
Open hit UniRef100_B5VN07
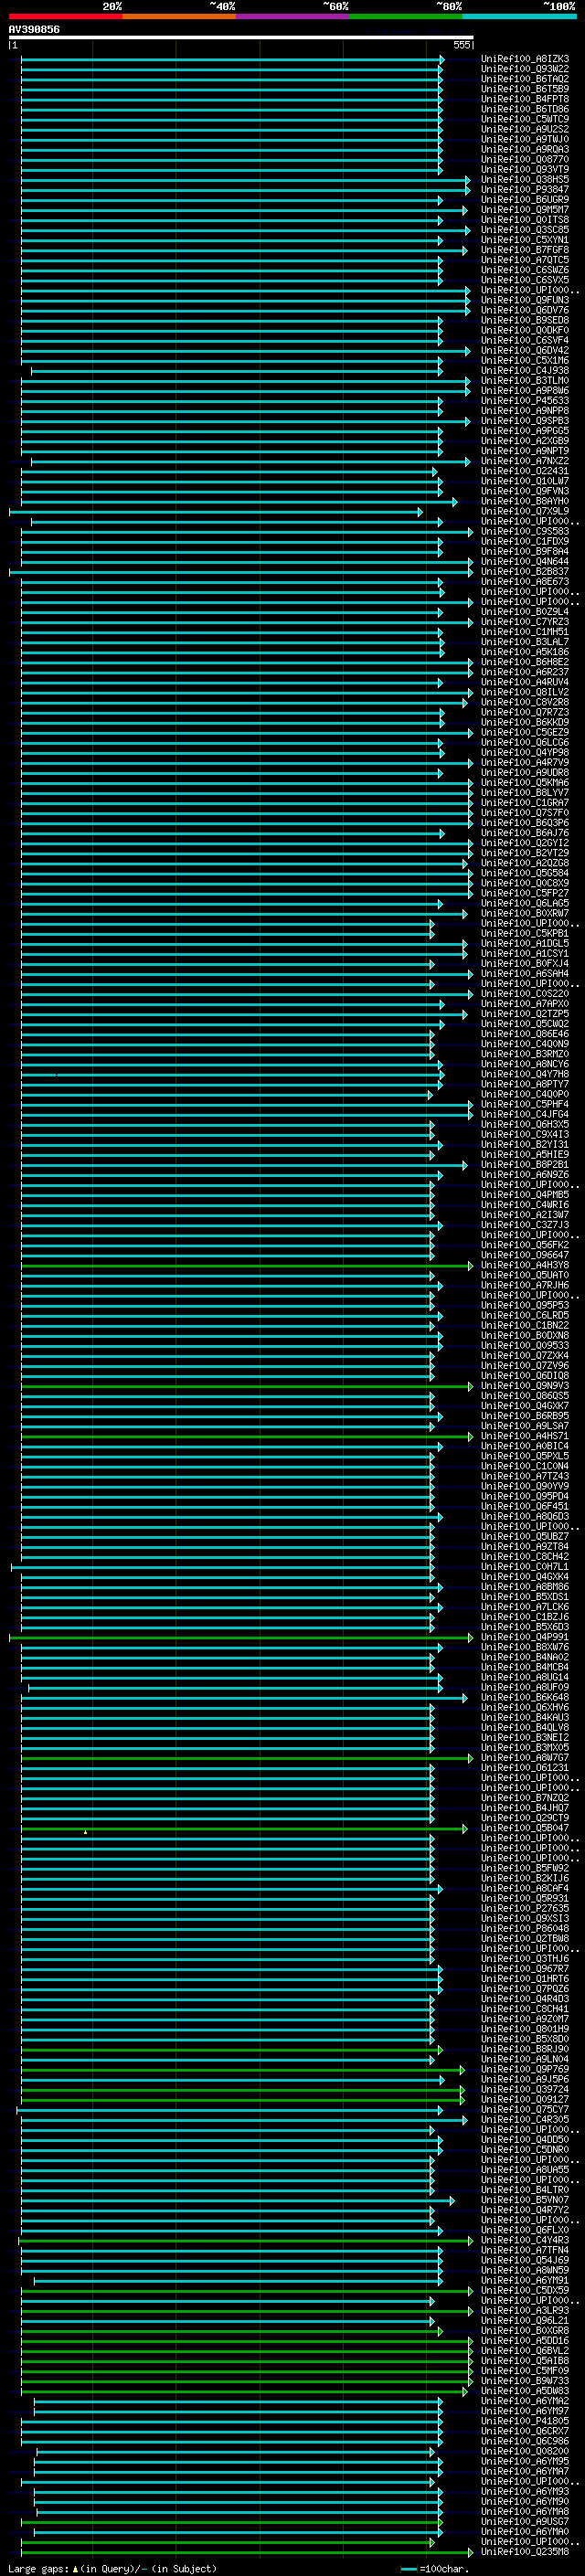[x=525, y=2199]
